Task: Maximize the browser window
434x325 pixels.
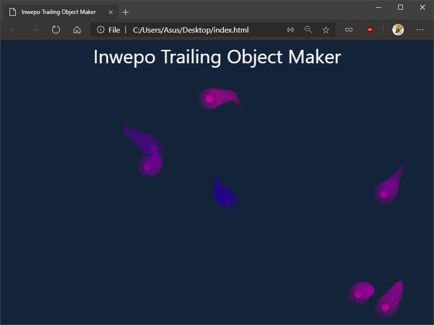Action: coord(401,7)
